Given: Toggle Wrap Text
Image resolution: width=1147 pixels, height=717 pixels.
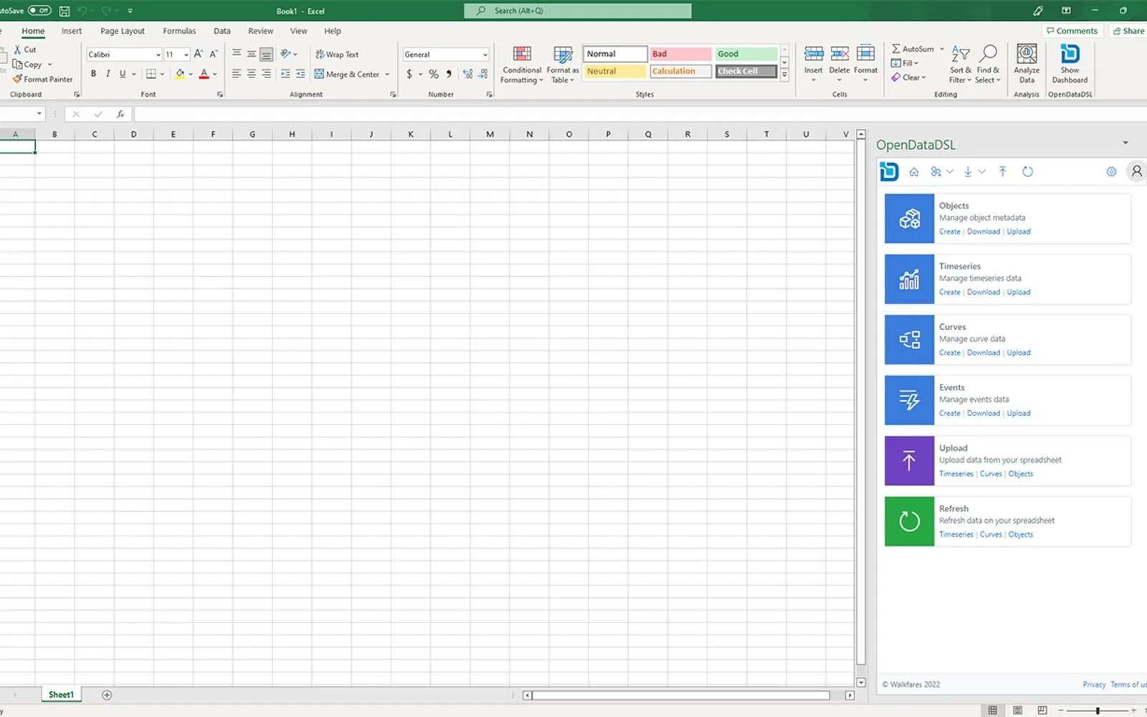Looking at the screenshot, I should [337, 54].
